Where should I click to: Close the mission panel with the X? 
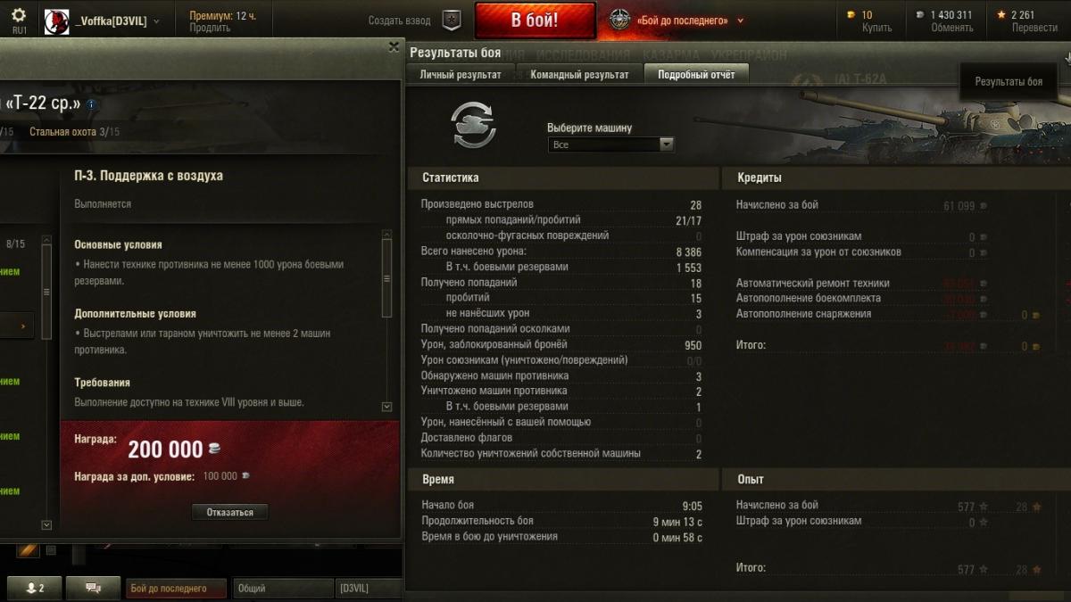pyautogui.click(x=394, y=46)
